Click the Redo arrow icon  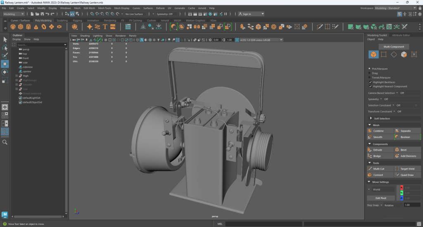pos(52,14)
